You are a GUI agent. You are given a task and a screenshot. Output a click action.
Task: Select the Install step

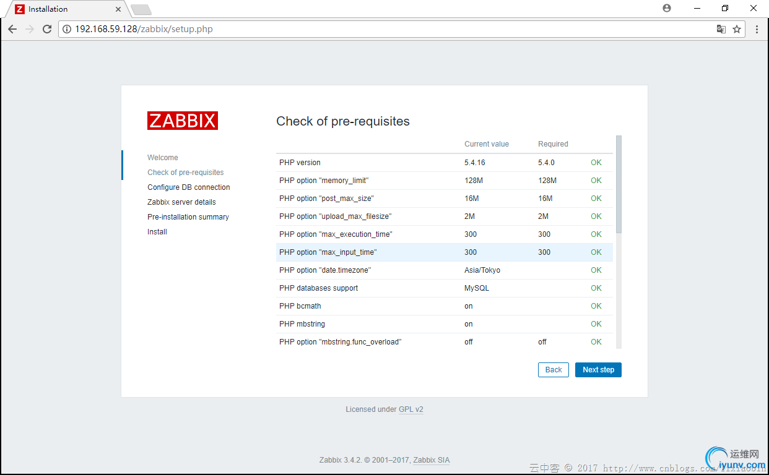coord(157,232)
